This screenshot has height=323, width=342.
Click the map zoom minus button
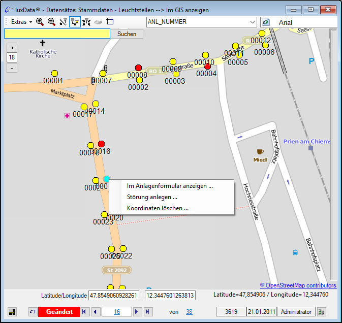[12, 68]
